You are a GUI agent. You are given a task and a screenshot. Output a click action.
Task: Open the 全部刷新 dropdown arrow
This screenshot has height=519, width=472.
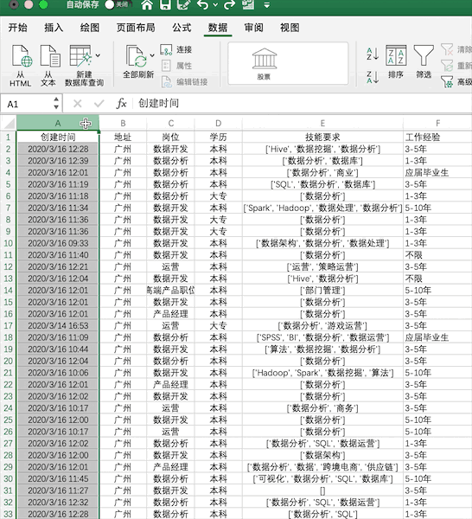[152, 55]
